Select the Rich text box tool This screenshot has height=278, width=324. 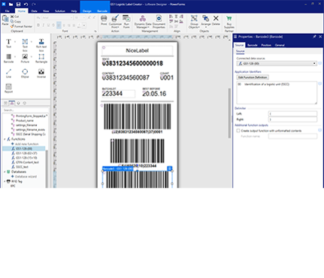(41, 45)
